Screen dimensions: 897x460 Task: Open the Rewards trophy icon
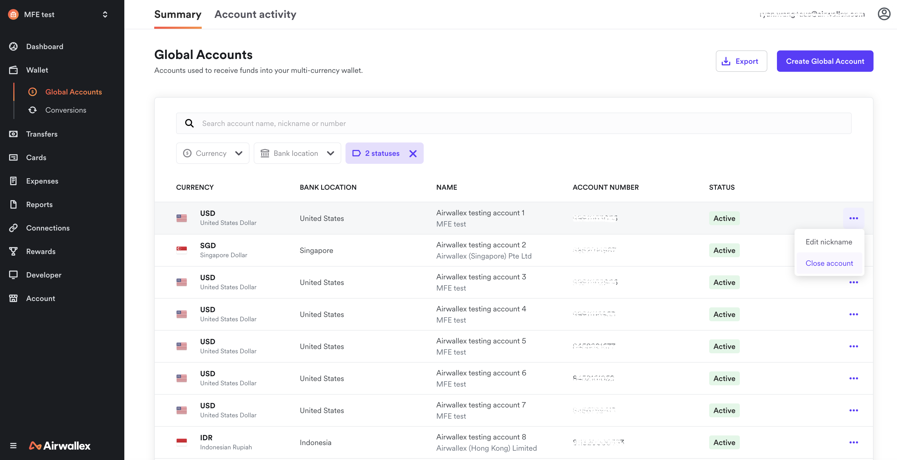click(x=13, y=251)
